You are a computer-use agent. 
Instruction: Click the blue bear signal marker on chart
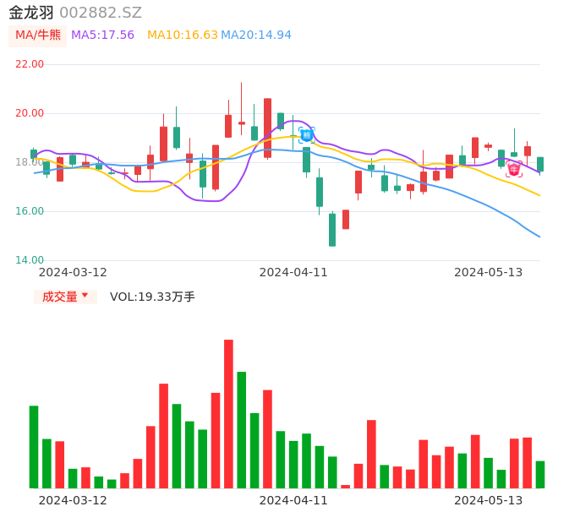307,134
